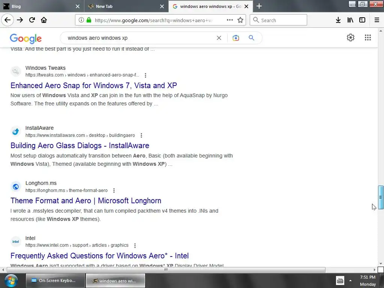Screen dimensions: 384x288
Task: Open the downloads panel
Action: click(338, 20)
